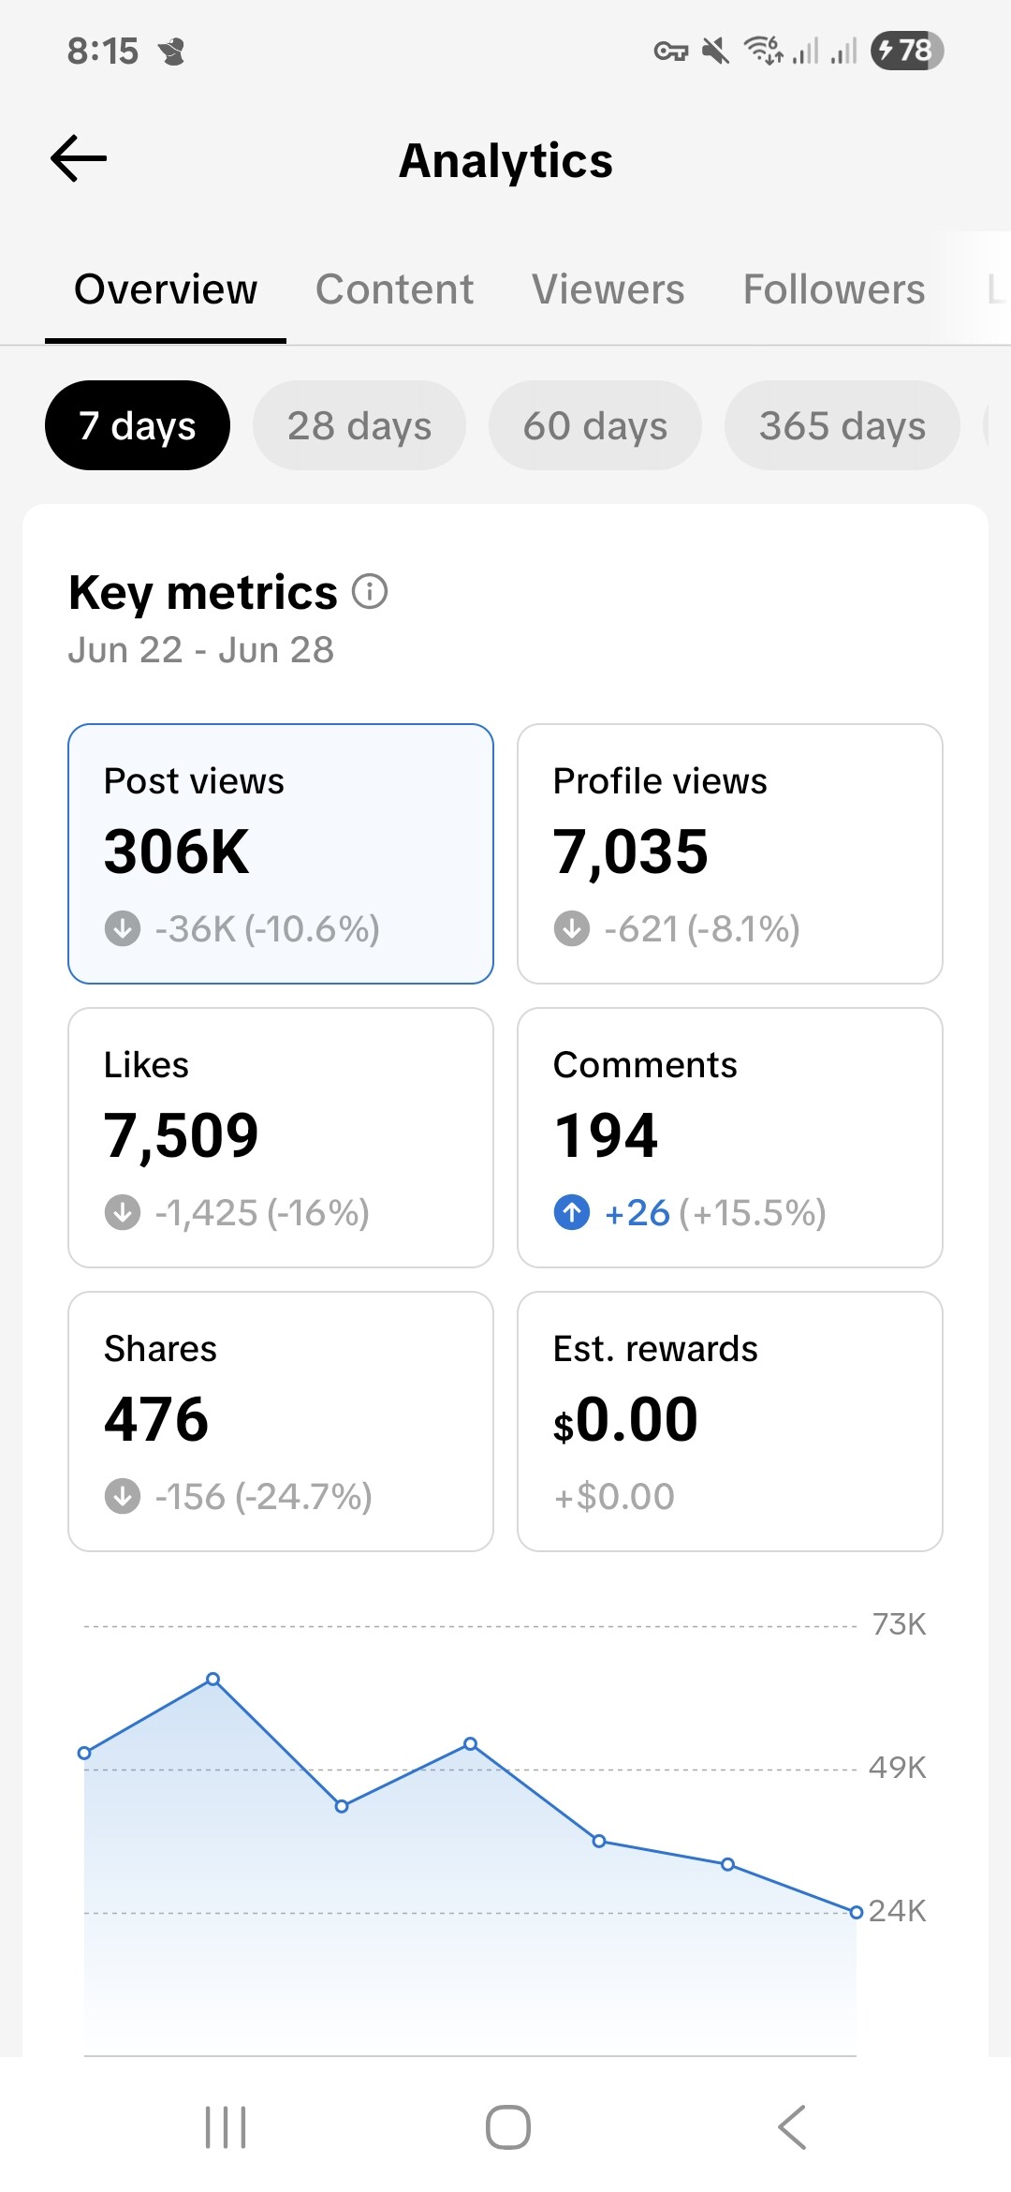The height and width of the screenshot is (2192, 1011).
Task: Tap the down arrow icon under Post views
Action: [x=123, y=928]
